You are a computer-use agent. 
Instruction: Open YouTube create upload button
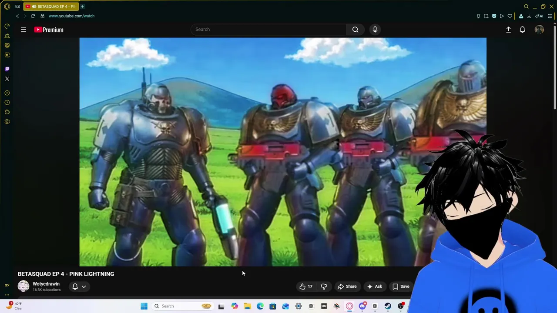[508, 30]
